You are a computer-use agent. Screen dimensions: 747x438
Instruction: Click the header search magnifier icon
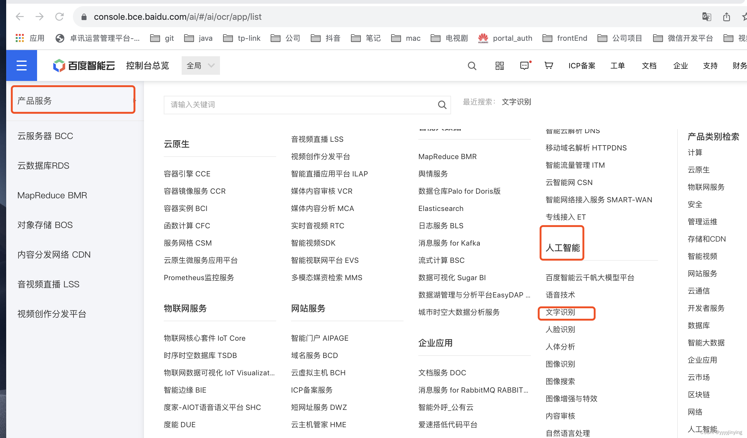[x=472, y=65]
